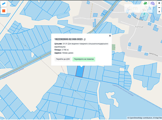Click the Адреса Немає даних text

(64, 53)
